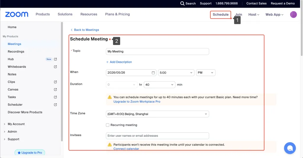Open the Time Zone dropdown

click(157, 114)
